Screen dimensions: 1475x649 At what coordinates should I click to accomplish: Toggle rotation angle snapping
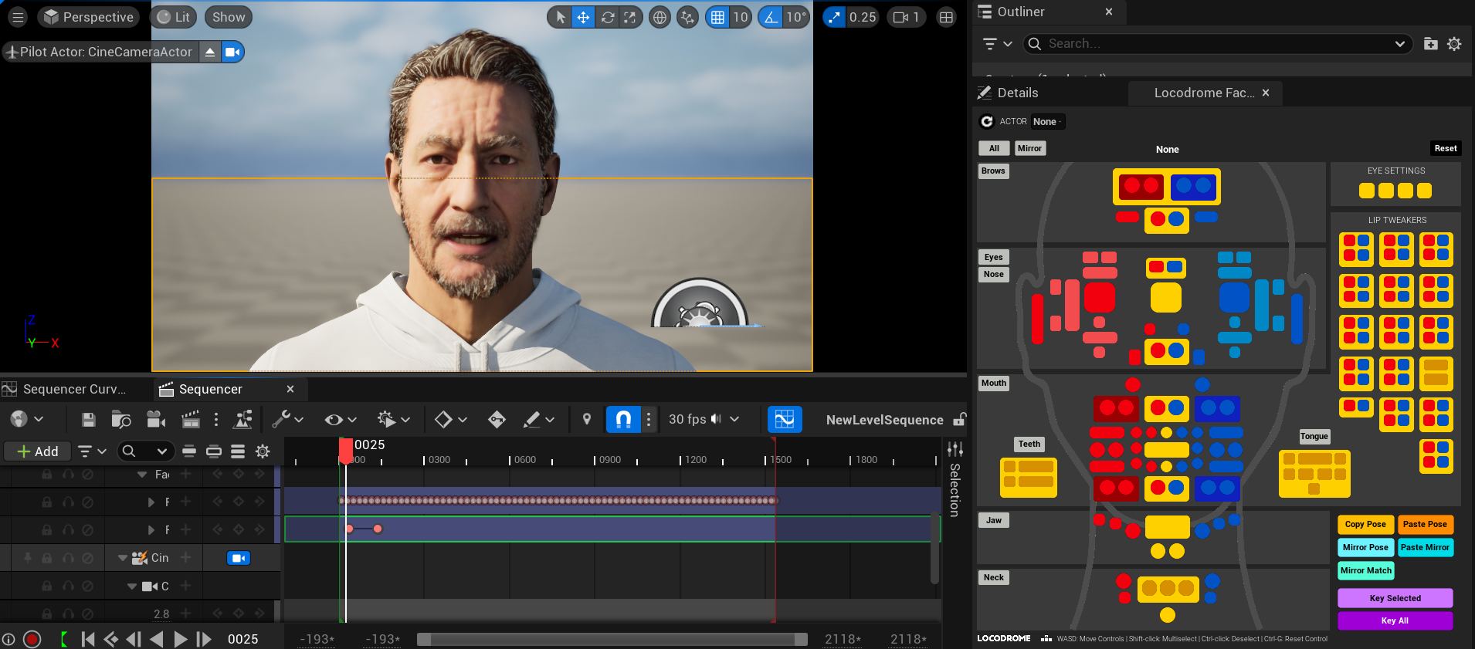click(x=771, y=17)
